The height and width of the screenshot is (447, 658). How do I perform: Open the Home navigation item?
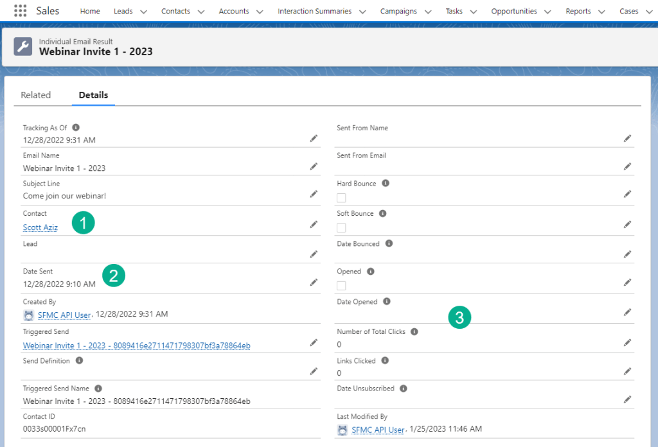coord(90,11)
